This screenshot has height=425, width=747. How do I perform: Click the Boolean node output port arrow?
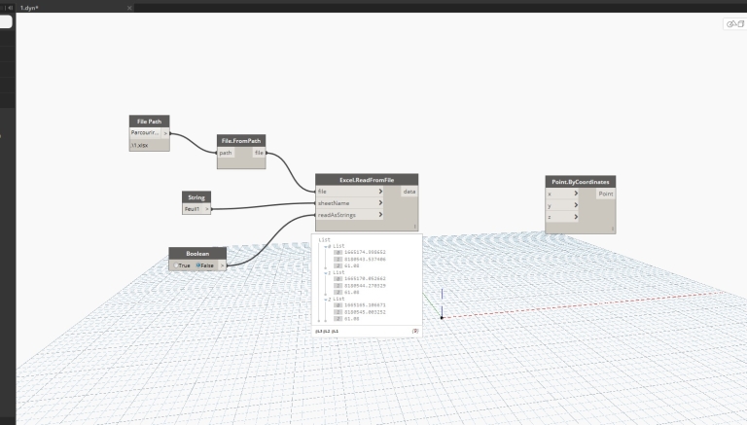point(222,266)
